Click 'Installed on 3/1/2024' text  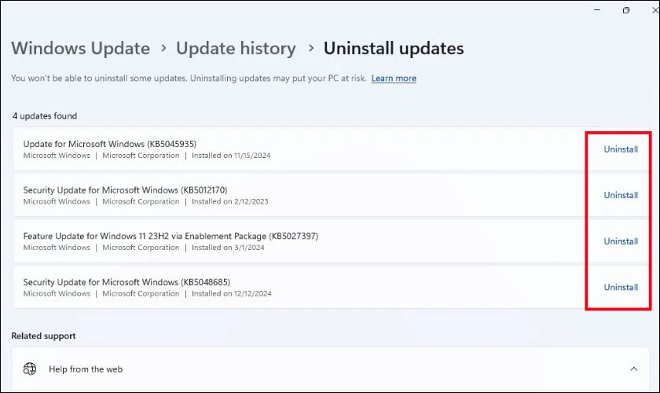228,248
